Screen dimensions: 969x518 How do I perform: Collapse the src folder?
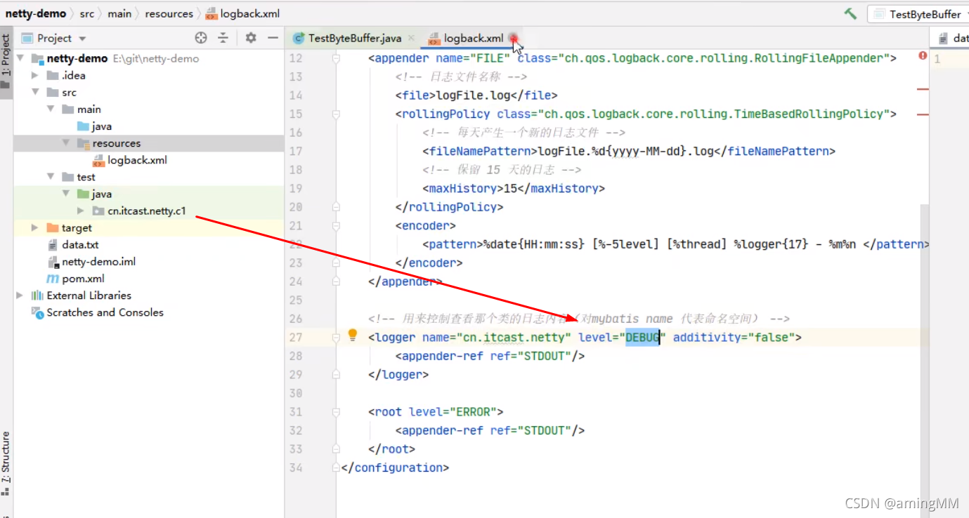click(35, 92)
